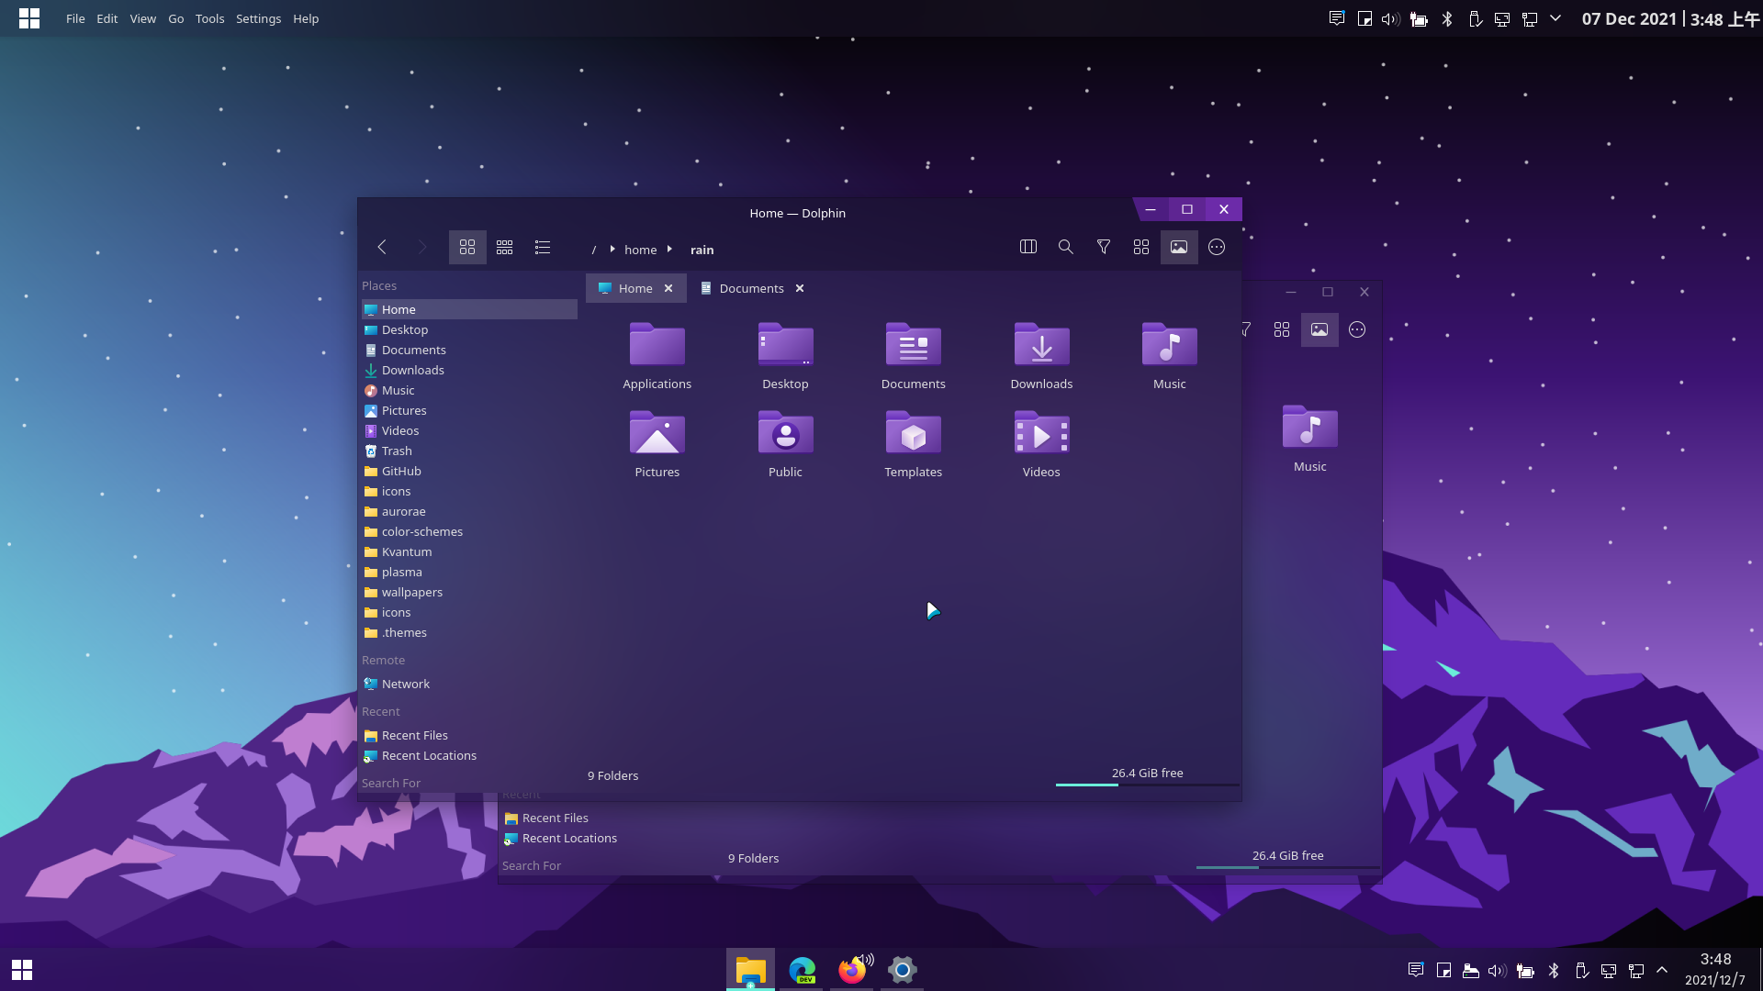Open the Desktop folder icon in file view
This screenshot has height=991, width=1763.
pos(785,356)
